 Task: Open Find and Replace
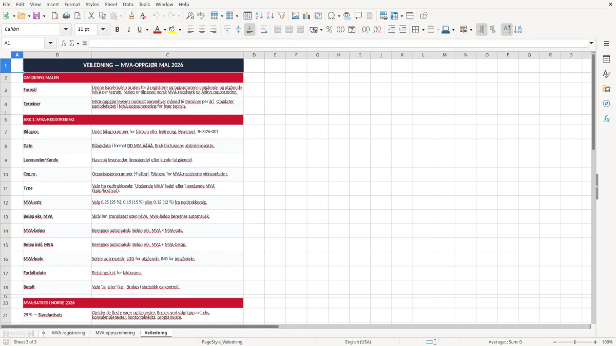190,16
